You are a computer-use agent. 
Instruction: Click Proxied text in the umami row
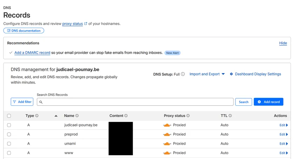pos(179,144)
